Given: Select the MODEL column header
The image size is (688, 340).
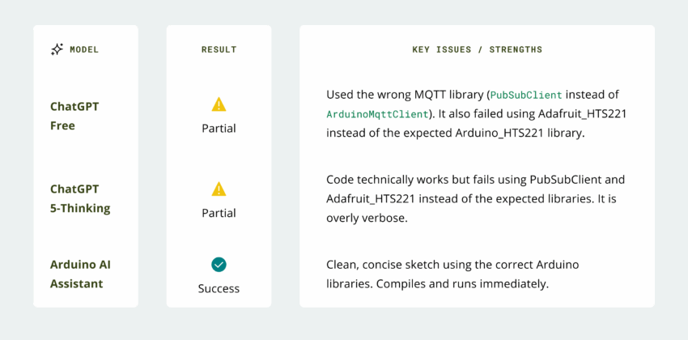Looking at the screenshot, I should [84, 49].
